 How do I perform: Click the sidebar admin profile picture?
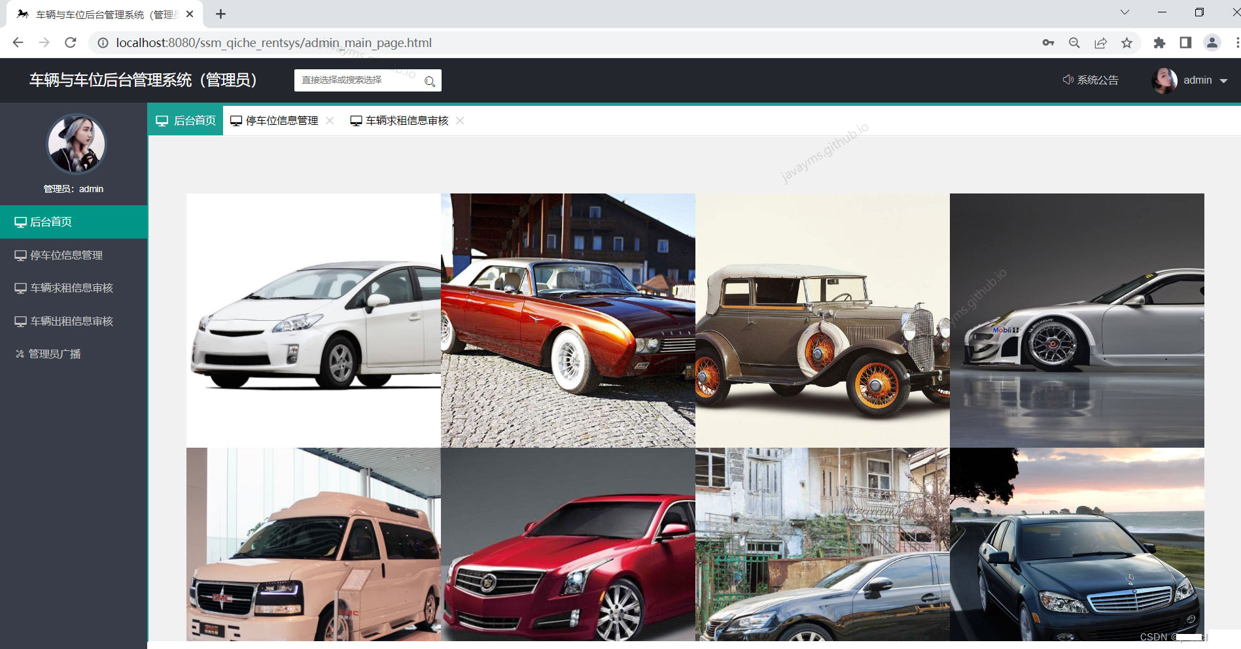tap(76, 144)
